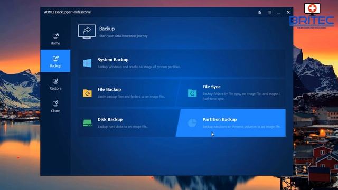Click the green Disk Backup drive icon
Image resolution: width=338 pixels, height=190 pixels.
click(87, 123)
